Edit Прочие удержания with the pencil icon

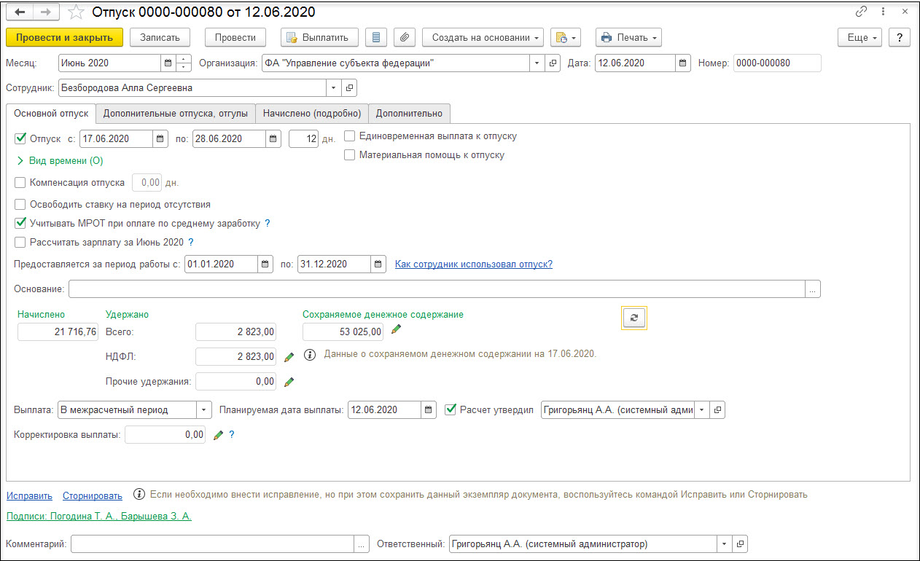pos(289,381)
